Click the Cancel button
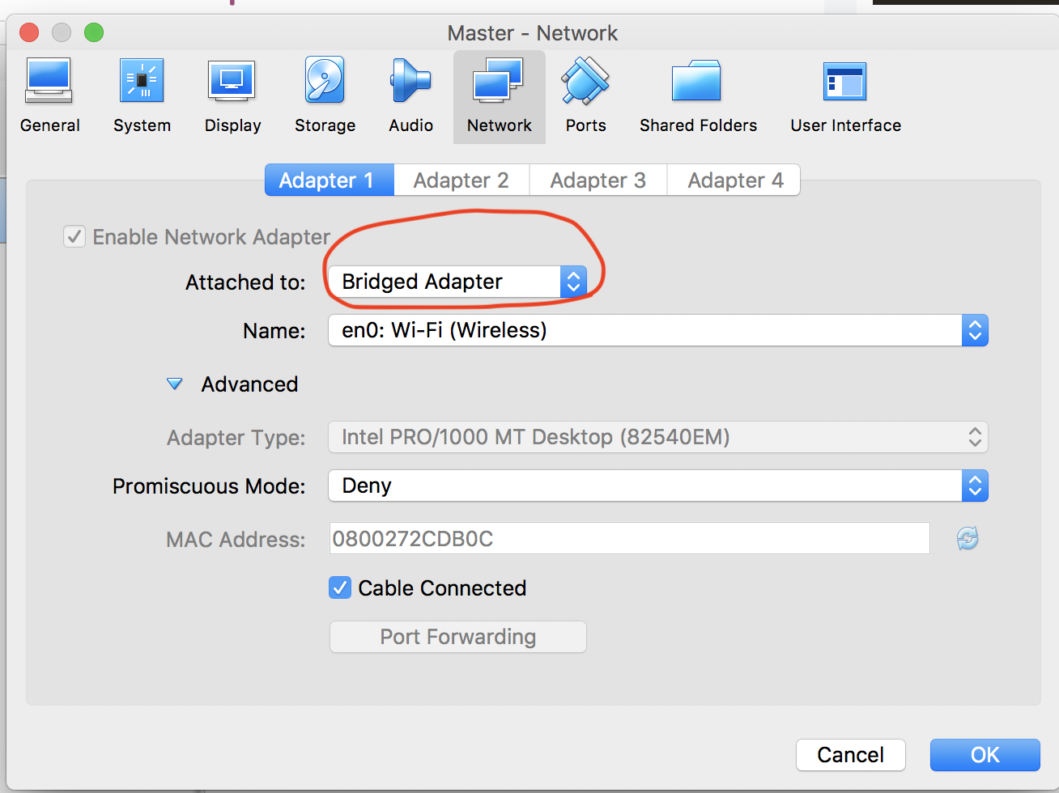The height and width of the screenshot is (793, 1059). 850,754
